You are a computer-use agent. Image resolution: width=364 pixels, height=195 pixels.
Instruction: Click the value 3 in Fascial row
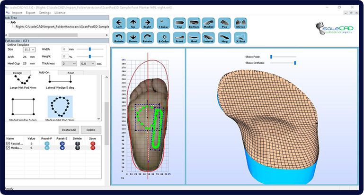pyautogui.click(x=31, y=144)
